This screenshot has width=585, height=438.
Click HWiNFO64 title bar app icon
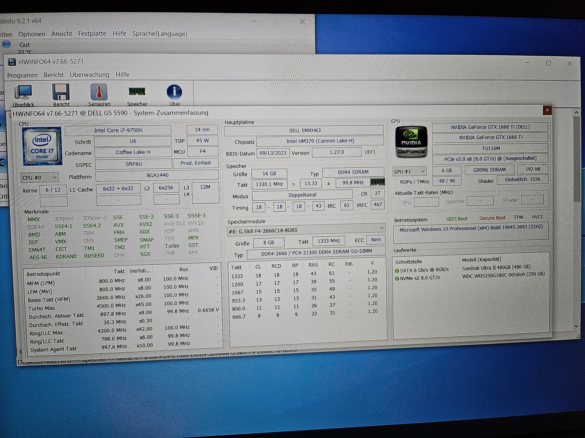(12, 62)
